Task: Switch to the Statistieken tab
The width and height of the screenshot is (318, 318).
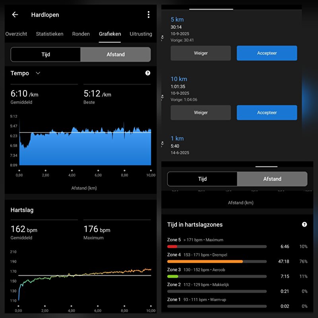Action: (50, 34)
